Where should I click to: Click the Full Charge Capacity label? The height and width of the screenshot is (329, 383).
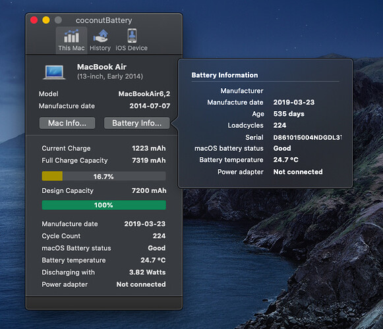74,161
